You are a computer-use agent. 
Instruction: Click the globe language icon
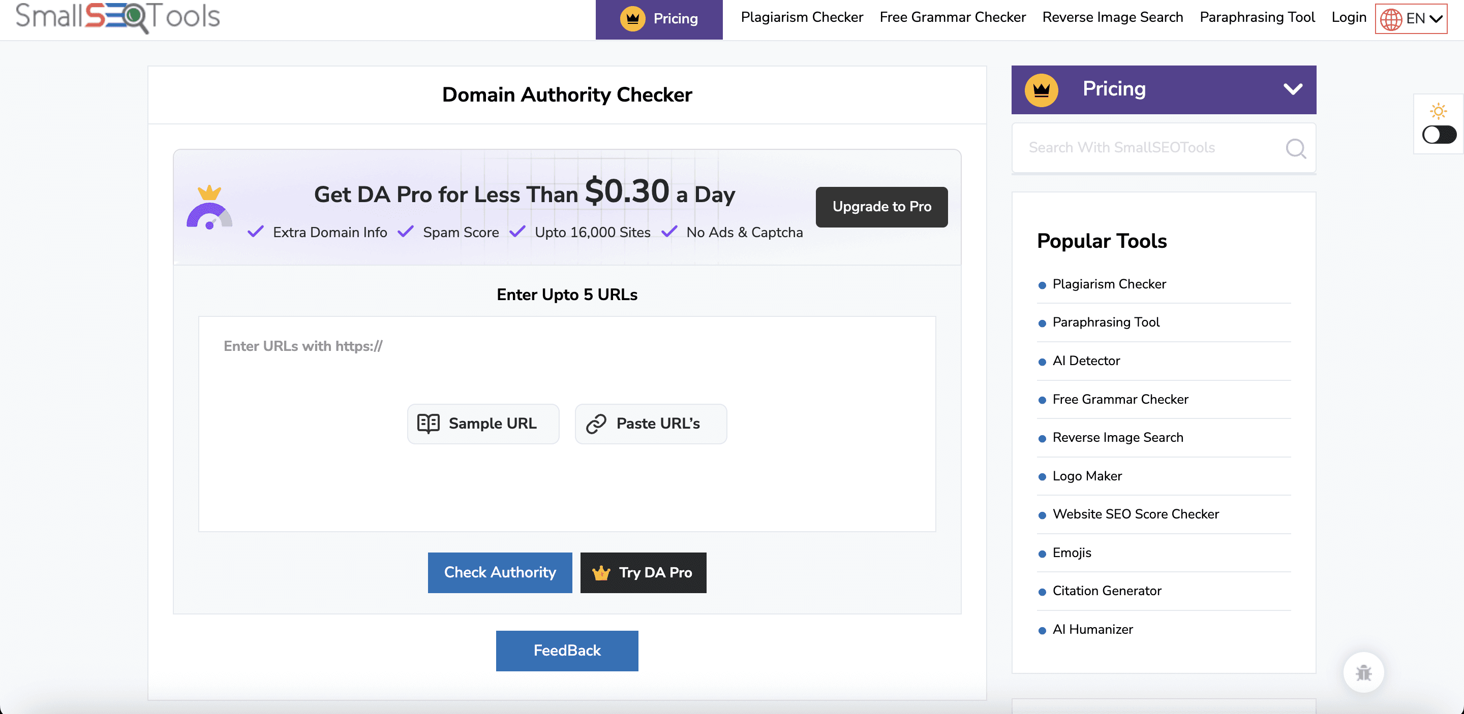point(1391,19)
